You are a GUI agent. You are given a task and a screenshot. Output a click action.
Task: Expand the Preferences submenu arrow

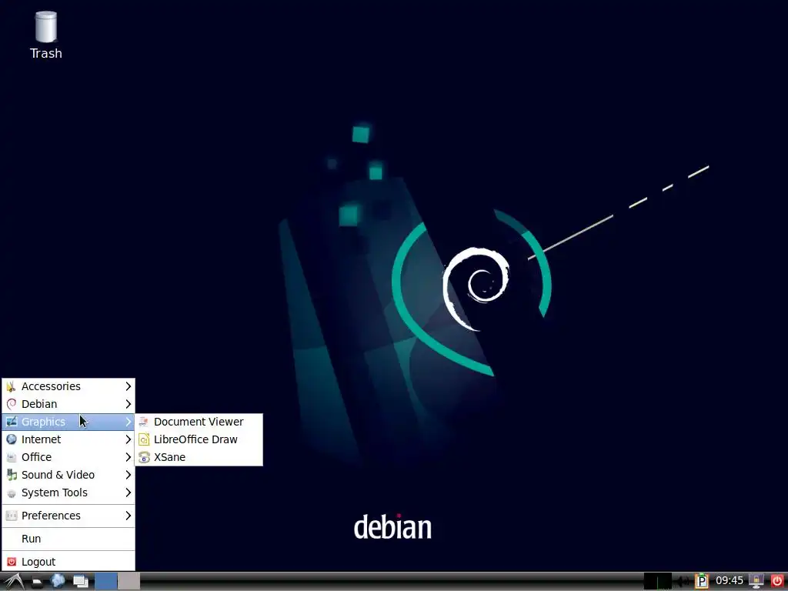tap(129, 516)
